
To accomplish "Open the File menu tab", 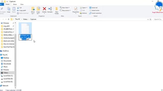I will (x=2, y=4).
